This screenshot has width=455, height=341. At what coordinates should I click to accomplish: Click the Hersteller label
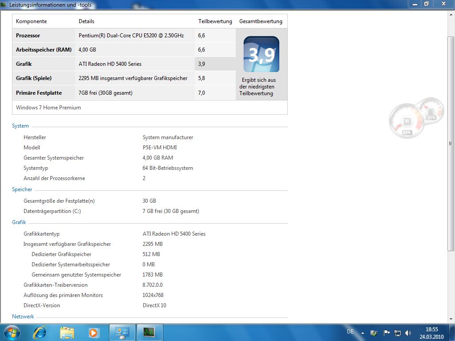35,137
